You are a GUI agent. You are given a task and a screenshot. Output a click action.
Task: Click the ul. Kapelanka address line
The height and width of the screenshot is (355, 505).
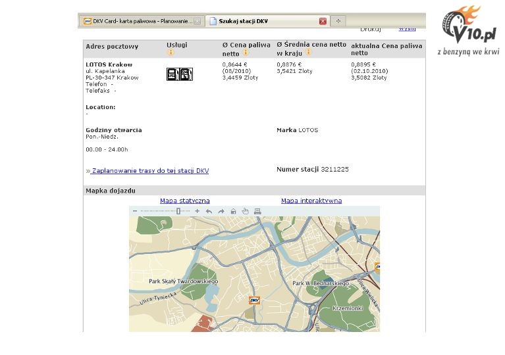tap(105, 71)
